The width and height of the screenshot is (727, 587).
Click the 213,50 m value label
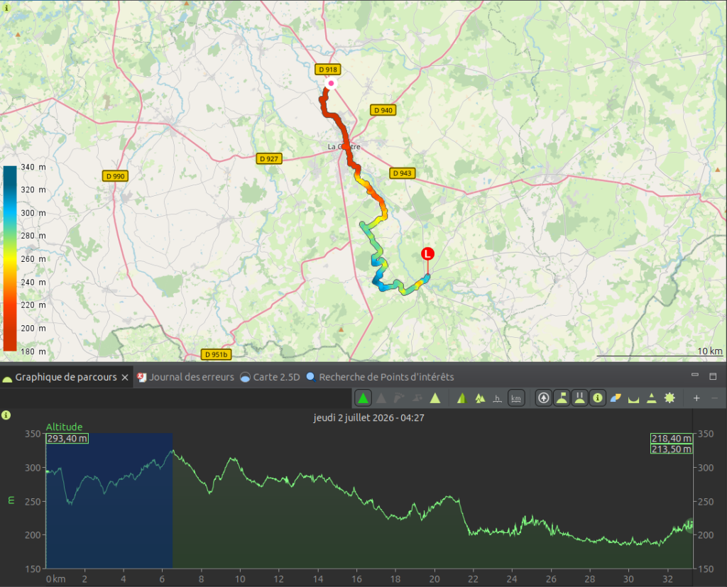click(672, 449)
